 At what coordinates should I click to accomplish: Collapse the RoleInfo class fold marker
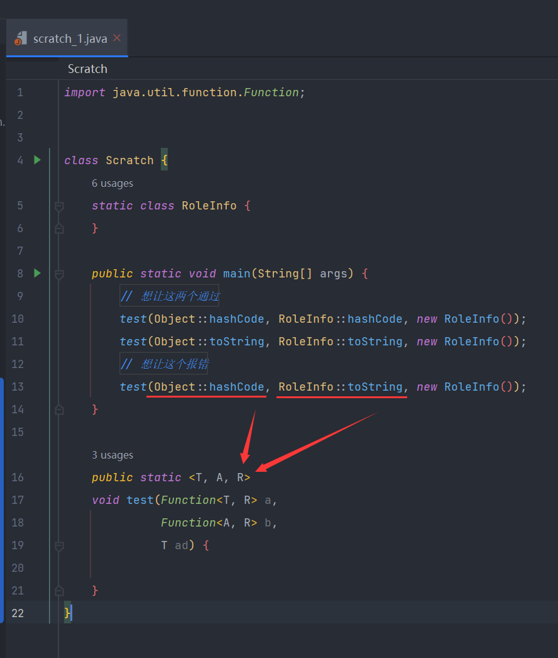click(x=59, y=206)
